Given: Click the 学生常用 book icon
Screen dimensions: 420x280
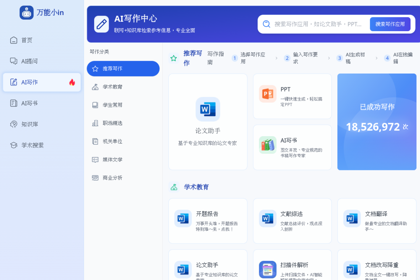Looking at the screenshot, I should pos(95,105).
